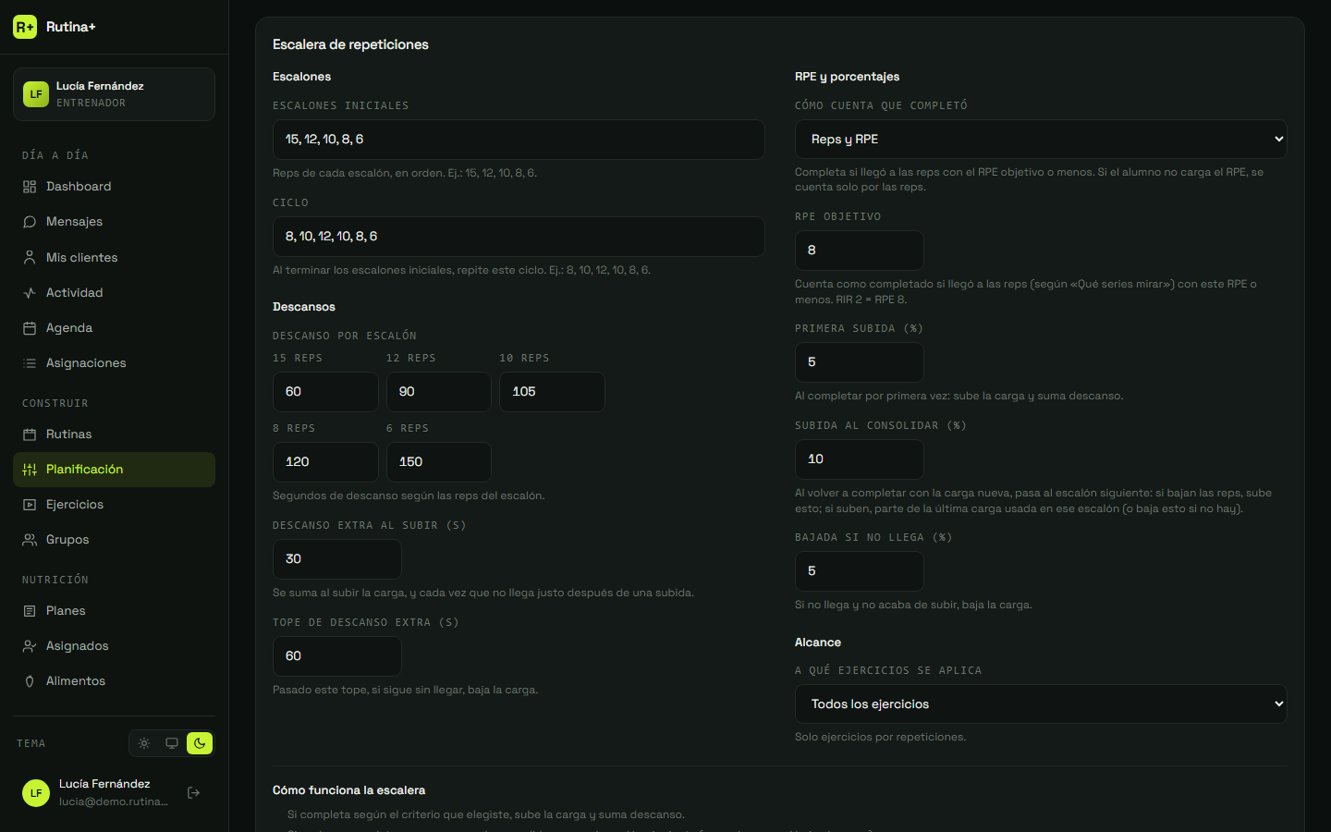The image size is (1331, 832).
Task: Click the Rutina+ logo icon
Action: click(x=25, y=27)
